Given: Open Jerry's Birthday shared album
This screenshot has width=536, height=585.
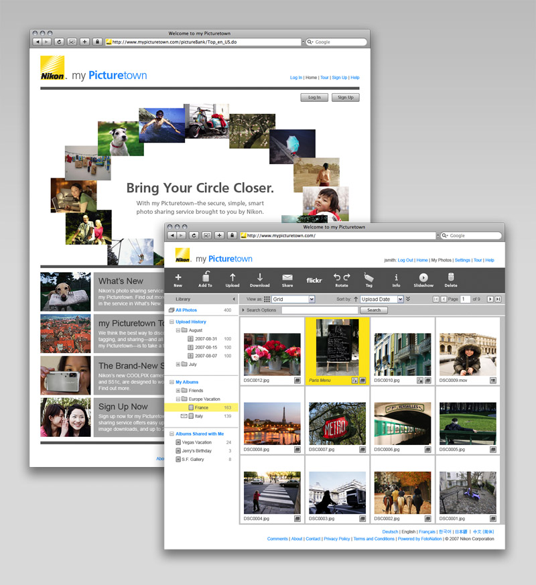Looking at the screenshot, I should pyautogui.click(x=196, y=451).
